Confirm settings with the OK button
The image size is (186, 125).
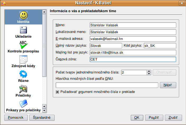137,118
